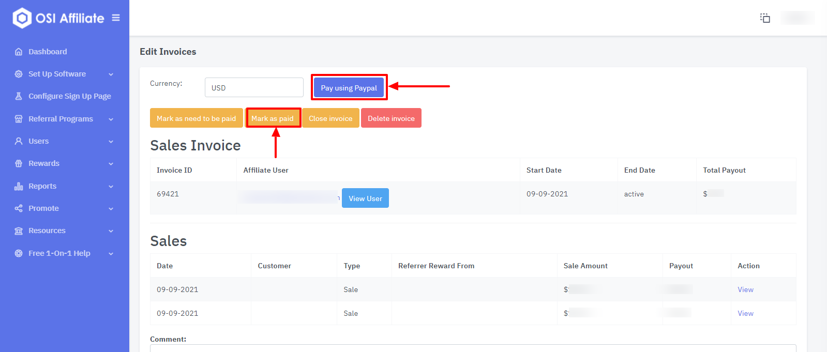
Task: Expand the Free 1-On-1 Help chevron
Action: tap(111, 254)
